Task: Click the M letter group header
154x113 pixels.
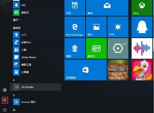Action: tap(14, 110)
